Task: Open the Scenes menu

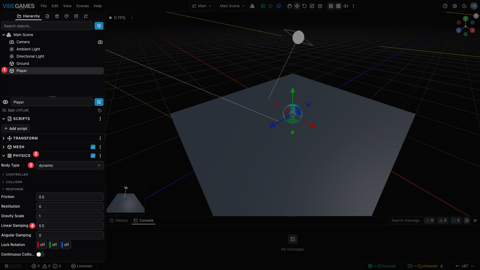Action: point(82,6)
